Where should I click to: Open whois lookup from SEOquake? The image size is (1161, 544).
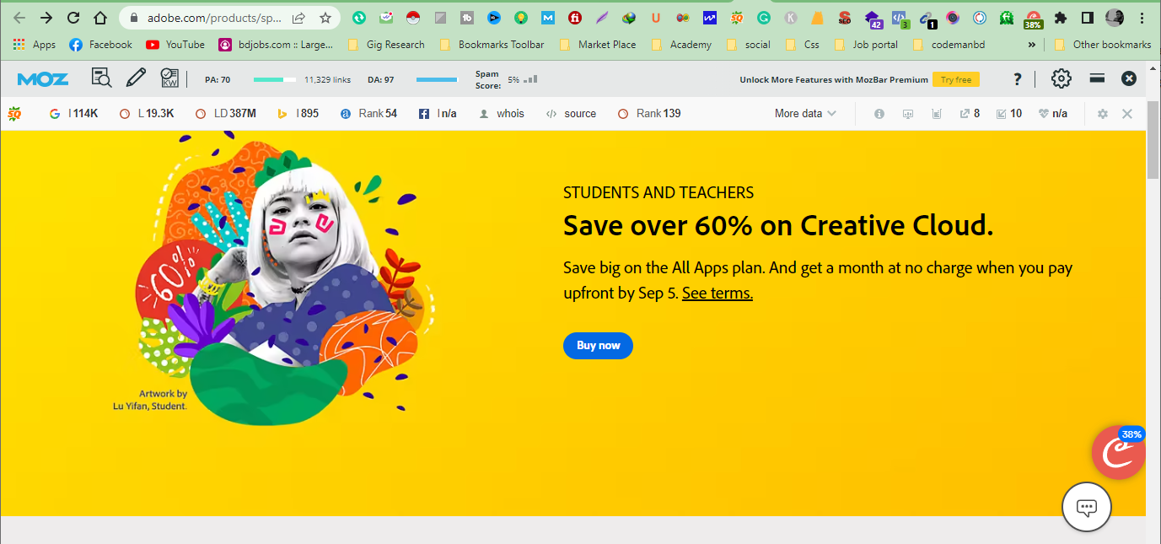[502, 113]
